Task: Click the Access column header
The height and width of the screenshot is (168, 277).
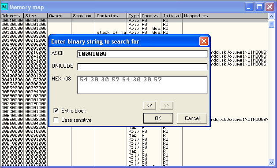Action: point(151,16)
